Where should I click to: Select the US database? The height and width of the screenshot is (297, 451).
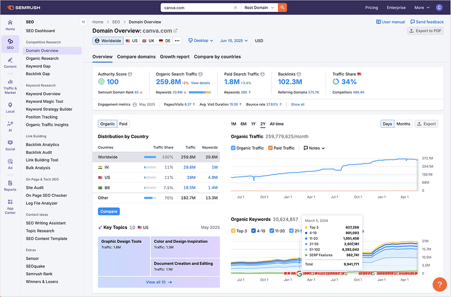[x=132, y=41]
